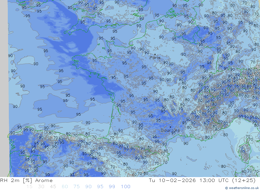This screenshot has width=260, height=190.
Task: Pick the 60 value in the bottom legend
Action: point(65,187)
